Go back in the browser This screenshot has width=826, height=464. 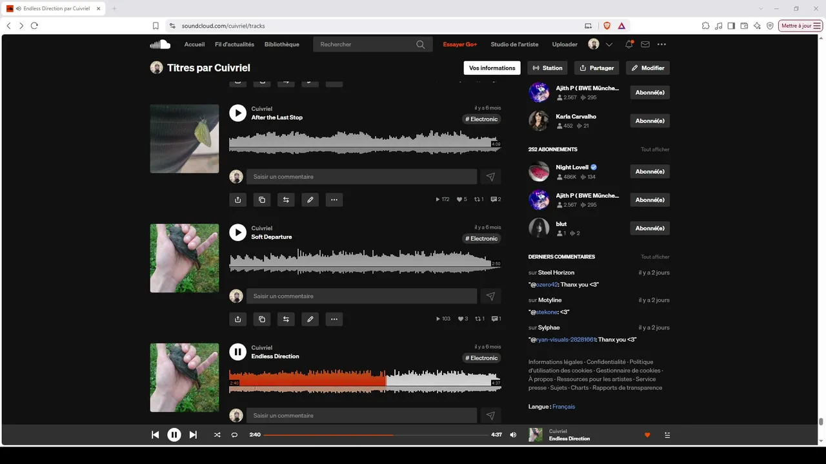(x=8, y=26)
